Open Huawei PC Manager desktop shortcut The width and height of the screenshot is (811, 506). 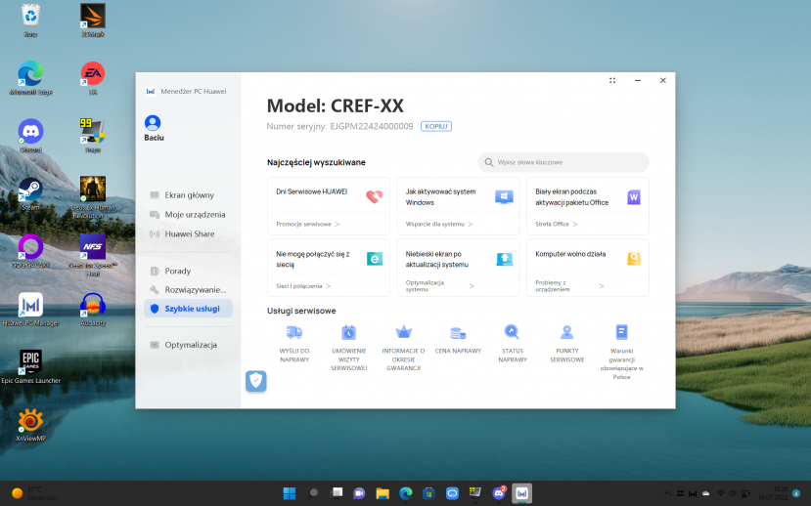31,310
